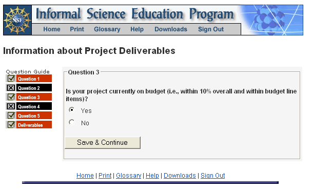Open Glossary in the top navigation bar
Screen dimensions: 312x190
click(x=107, y=29)
